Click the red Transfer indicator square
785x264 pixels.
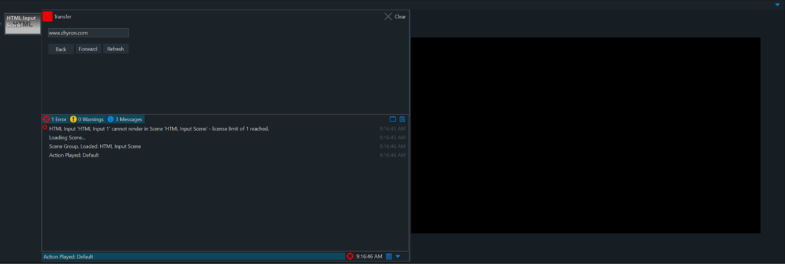48,17
